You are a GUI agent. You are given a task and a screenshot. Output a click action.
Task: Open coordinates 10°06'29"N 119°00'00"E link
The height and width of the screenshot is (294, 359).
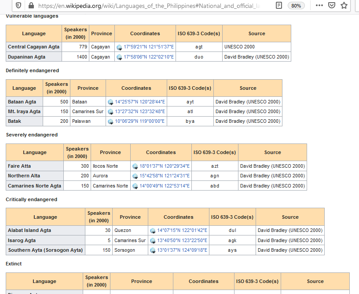139,121
